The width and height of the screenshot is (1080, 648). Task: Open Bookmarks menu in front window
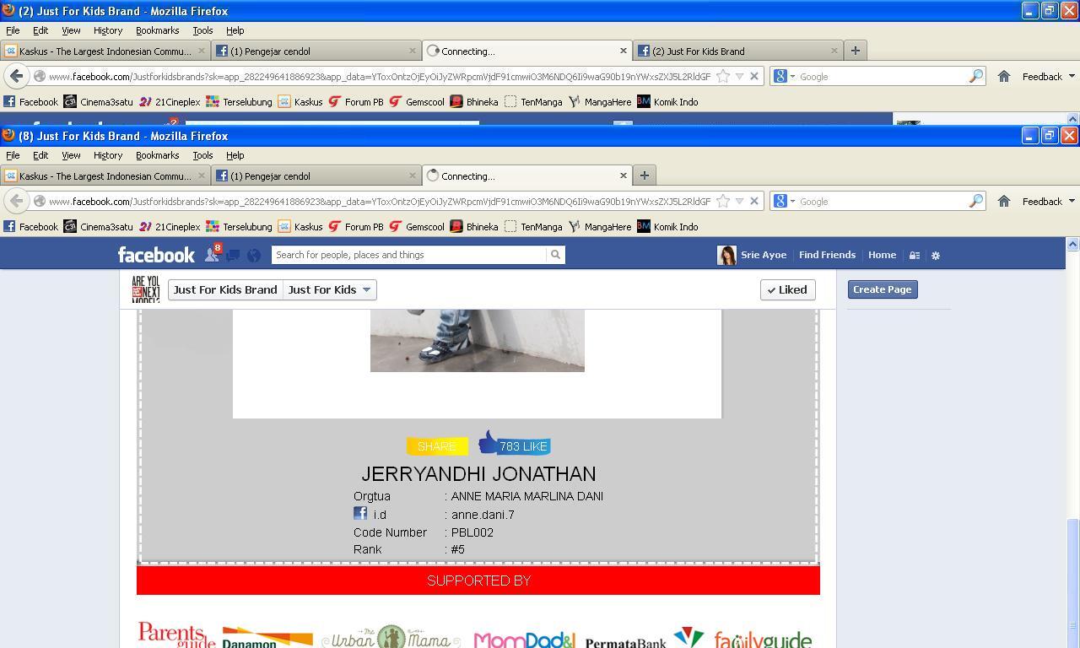tap(157, 155)
